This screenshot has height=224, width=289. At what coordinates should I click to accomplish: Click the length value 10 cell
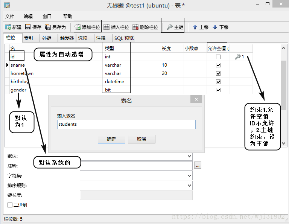(172, 65)
